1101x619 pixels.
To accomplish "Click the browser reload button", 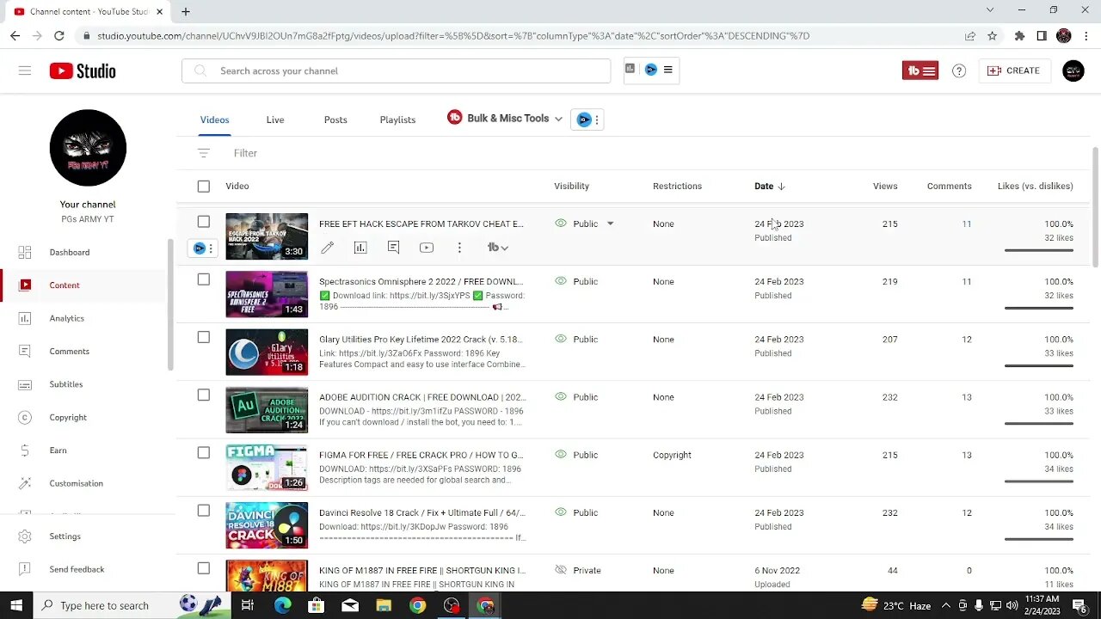I will (x=58, y=36).
